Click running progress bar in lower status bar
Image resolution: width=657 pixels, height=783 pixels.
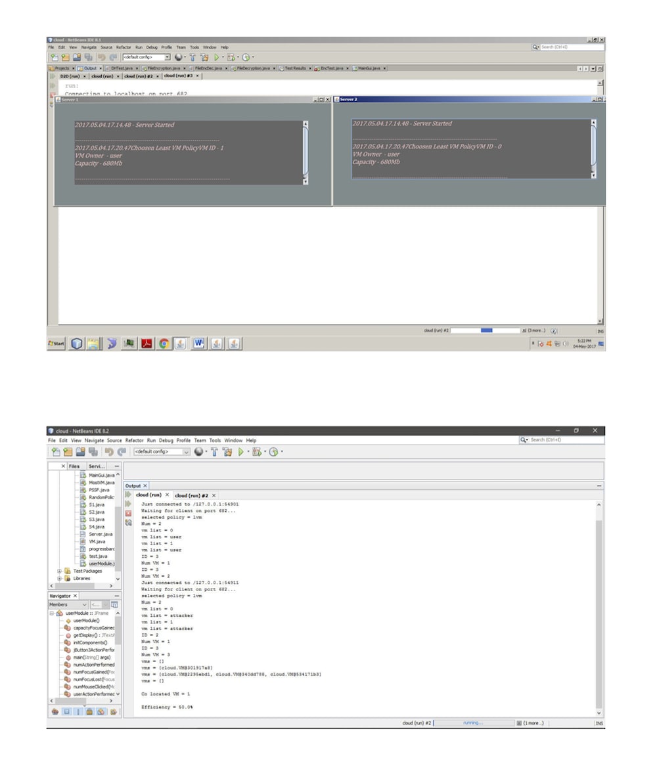point(474,724)
